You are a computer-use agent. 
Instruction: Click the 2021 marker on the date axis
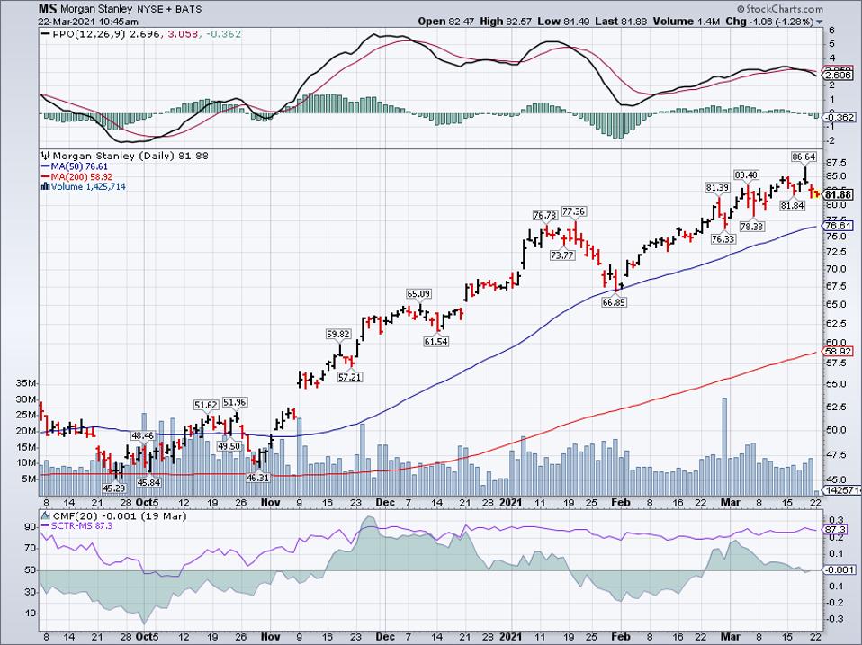click(x=511, y=502)
